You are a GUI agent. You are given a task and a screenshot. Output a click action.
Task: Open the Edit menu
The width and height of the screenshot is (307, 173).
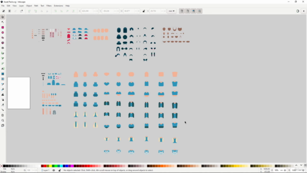tap(9, 6)
